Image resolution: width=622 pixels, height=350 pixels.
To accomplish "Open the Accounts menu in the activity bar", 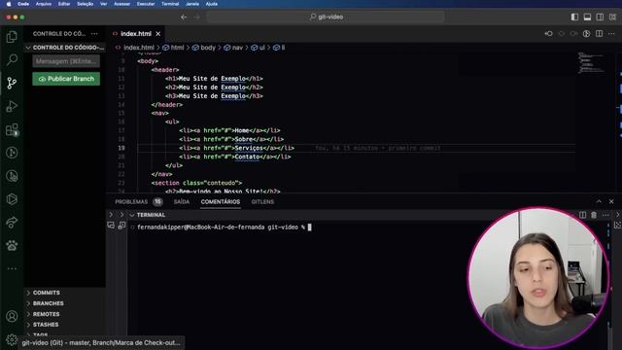I will [12, 316].
